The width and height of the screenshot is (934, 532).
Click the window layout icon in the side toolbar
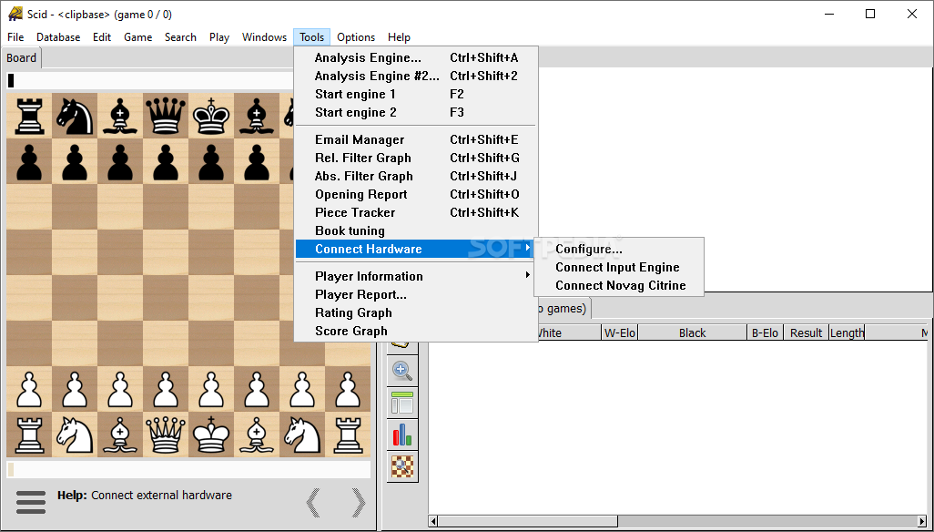click(402, 403)
